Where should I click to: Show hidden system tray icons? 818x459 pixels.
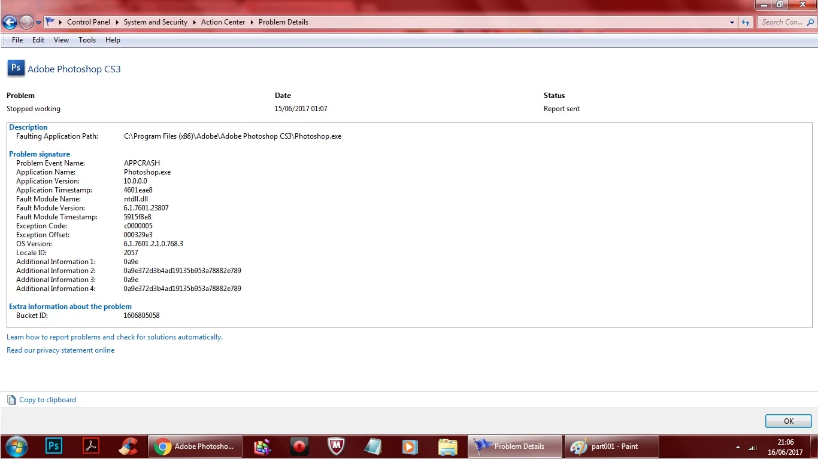pos(738,447)
